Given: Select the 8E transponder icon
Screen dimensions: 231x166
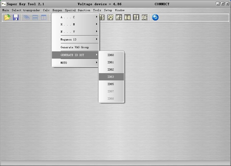Looking at the screenshot, I should [x=145, y=17].
